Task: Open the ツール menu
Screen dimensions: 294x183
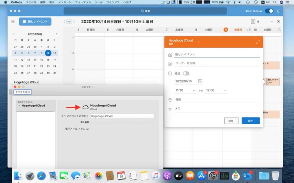Action: click(x=99, y=2)
